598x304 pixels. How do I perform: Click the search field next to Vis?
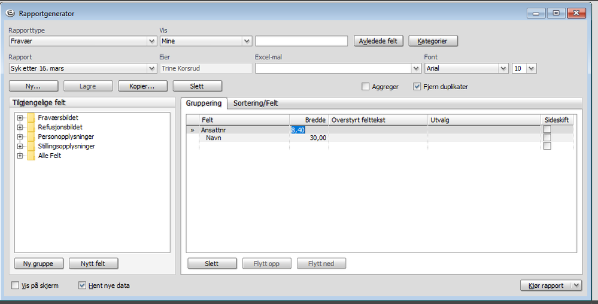pyautogui.click(x=301, y=41)
